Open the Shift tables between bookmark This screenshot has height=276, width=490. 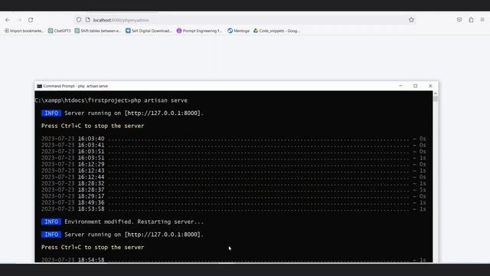click(98, 31)
